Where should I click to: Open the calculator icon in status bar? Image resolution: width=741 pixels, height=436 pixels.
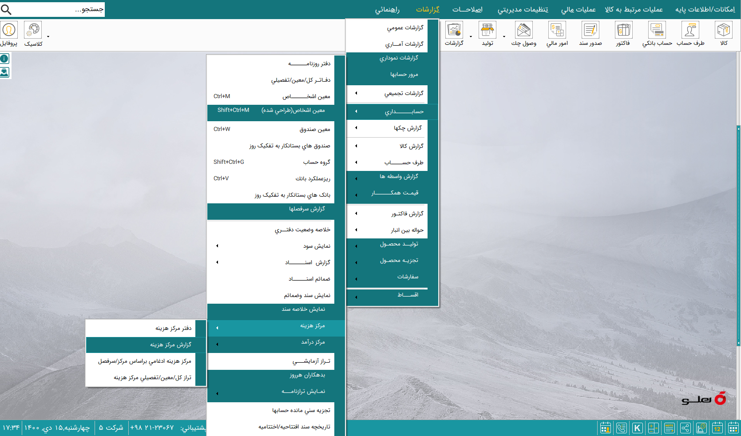[x=654, y=428]
